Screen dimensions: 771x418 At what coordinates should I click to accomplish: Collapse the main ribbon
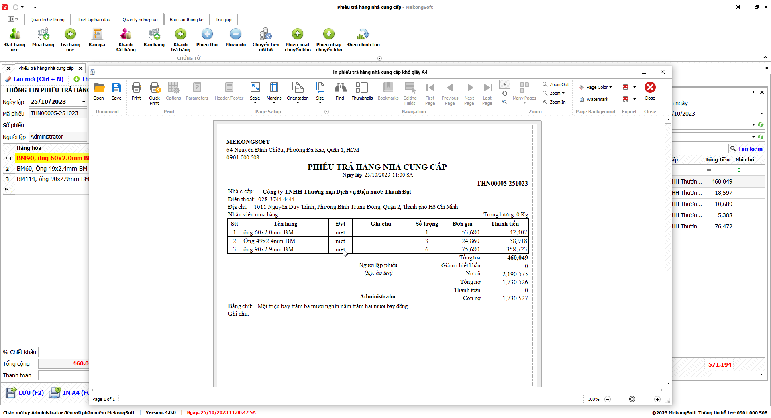765,57
